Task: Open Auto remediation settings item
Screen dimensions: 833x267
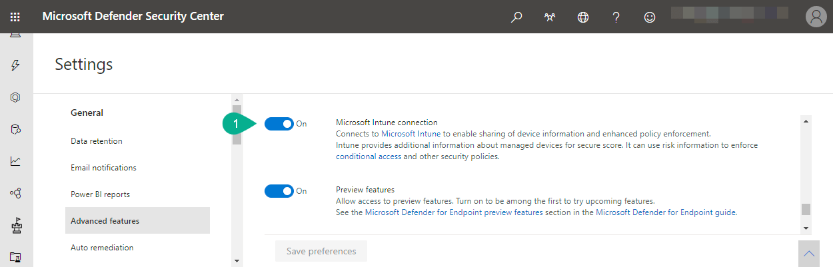Action: click(102, 248)
